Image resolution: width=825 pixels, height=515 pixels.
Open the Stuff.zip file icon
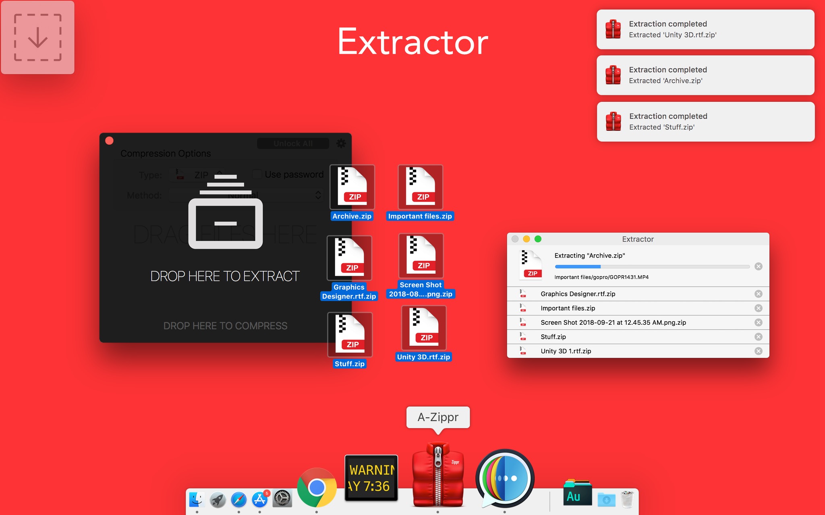pyautogui.click(x=350, y=334)
